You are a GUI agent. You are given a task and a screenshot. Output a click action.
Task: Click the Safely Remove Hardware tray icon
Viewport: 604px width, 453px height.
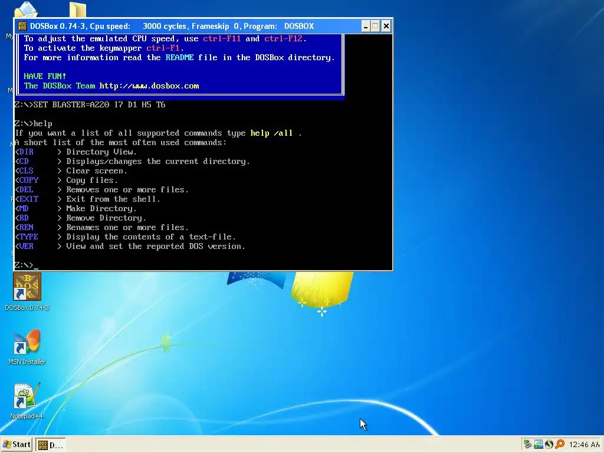(x=527, y=444)
